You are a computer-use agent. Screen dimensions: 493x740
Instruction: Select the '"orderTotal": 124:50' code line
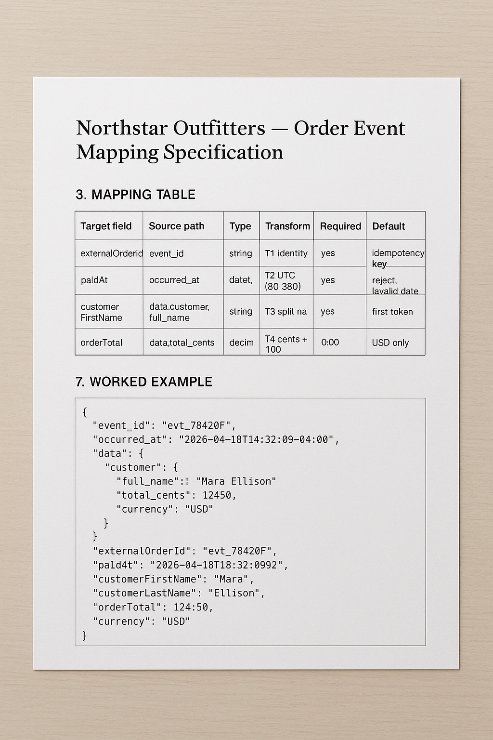153,607
